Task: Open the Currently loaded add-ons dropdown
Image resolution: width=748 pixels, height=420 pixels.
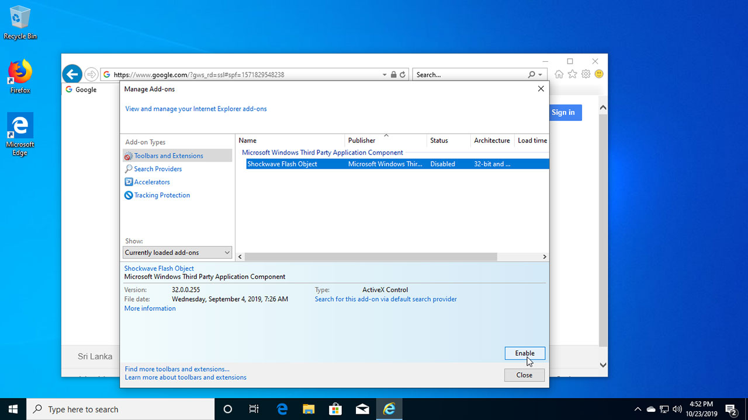Action: pyautogui.click(x=178, y=253)
